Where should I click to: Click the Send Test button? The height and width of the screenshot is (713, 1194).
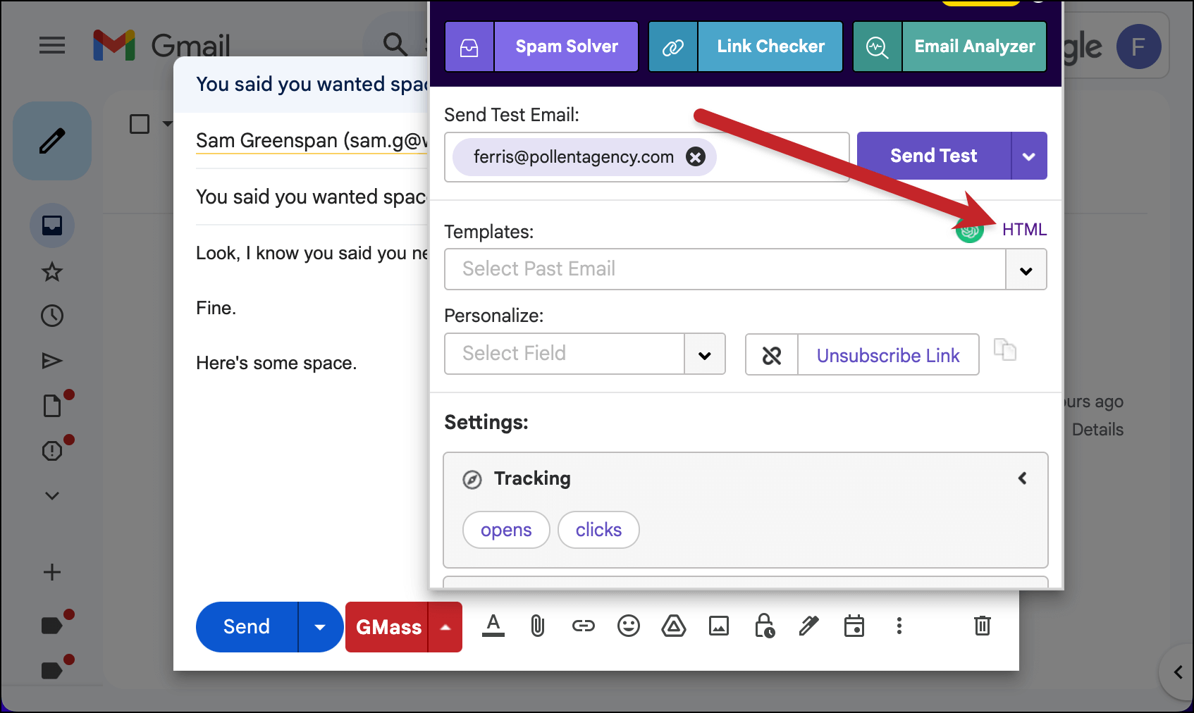[x=934, y=156]
